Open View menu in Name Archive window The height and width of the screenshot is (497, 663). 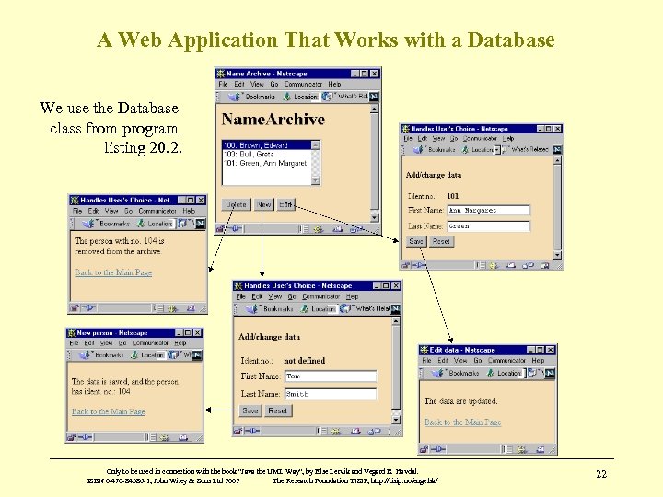click(x=257, y=84)
